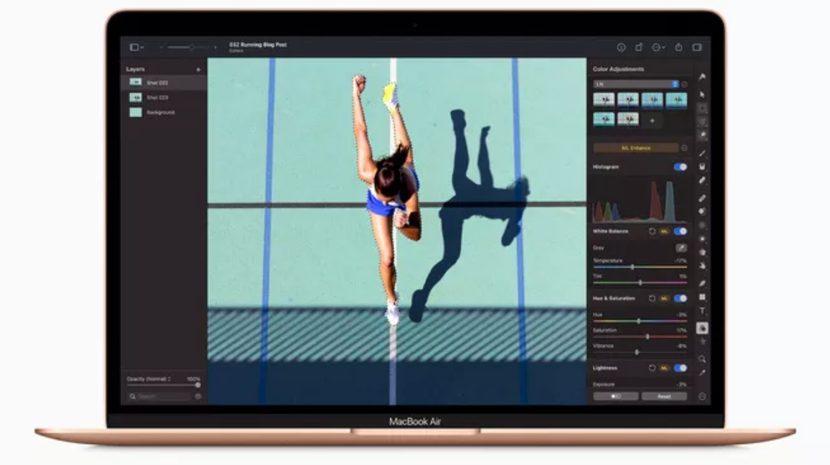830x465 pixels.
Task: Click the Reset button
Action: pos(665,396)
